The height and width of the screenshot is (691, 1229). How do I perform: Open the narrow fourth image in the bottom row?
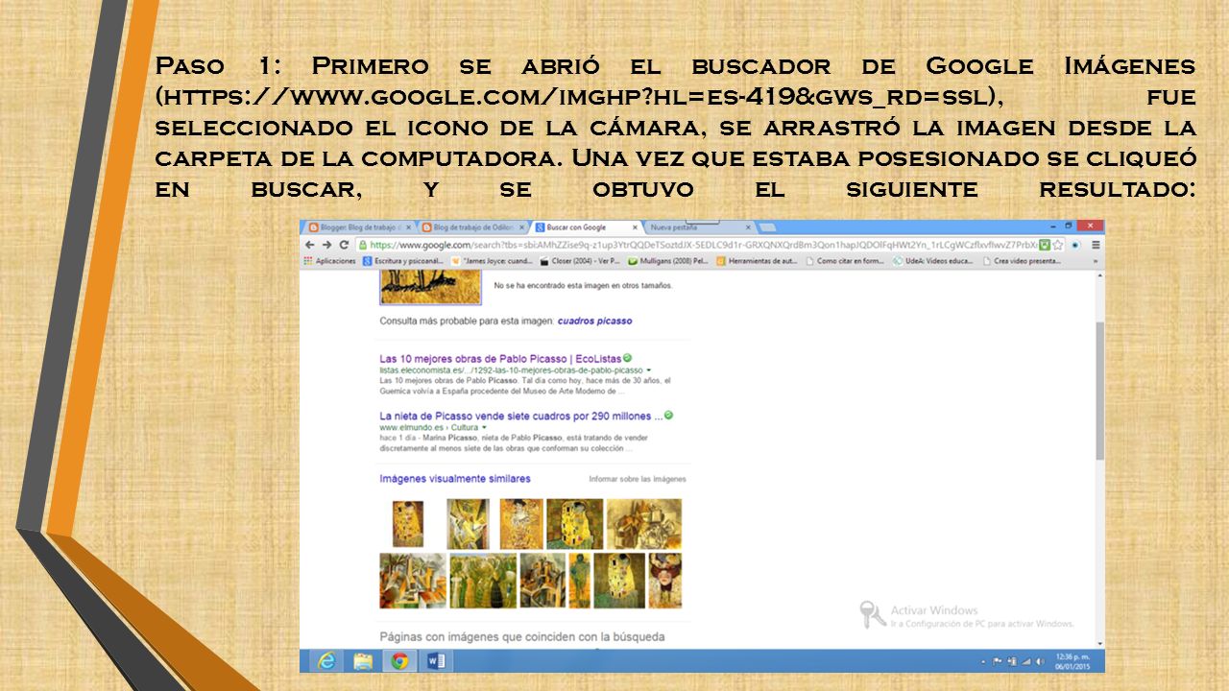point(580,581)
